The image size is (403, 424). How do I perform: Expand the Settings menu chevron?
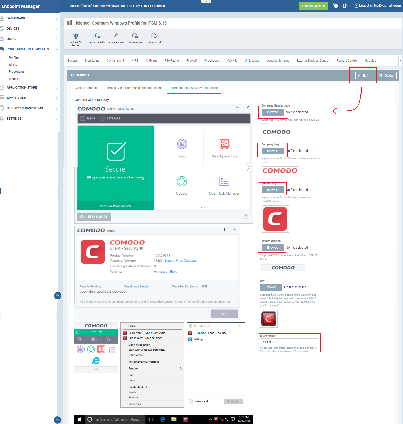click(x=57, y=119)
